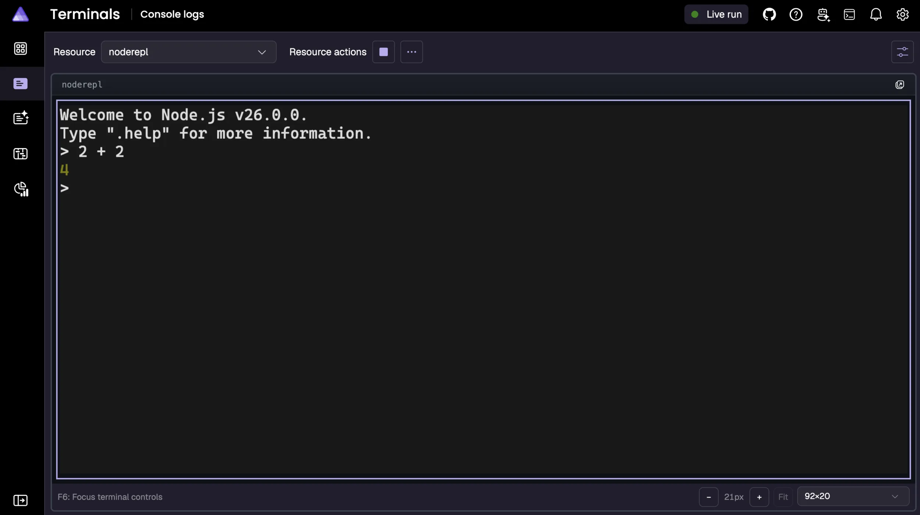
Task: Stop the noderepl resource
Action: click(x=383, y=52)
